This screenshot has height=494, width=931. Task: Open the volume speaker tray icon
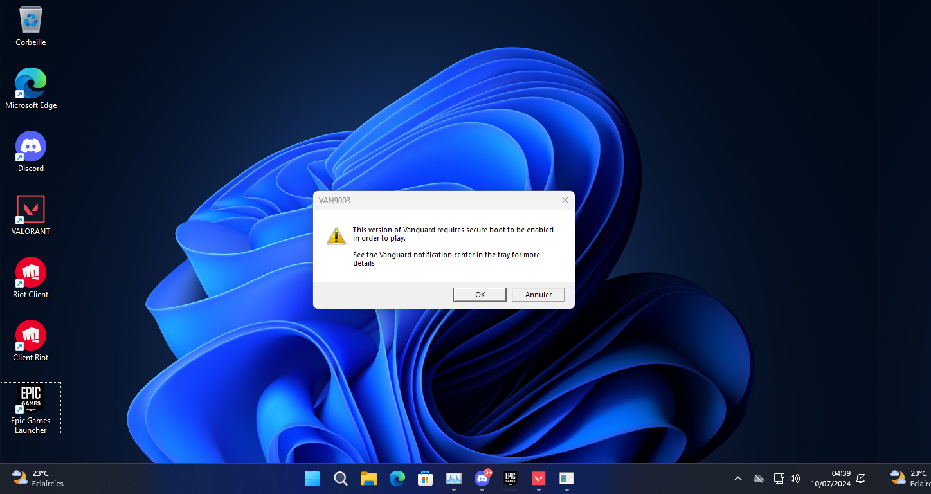[x=795, y=479]
